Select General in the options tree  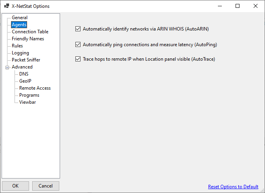coord(20,18)
